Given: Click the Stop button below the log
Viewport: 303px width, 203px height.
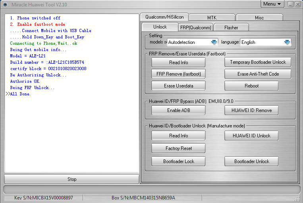Looking at the screenshot, I should coord(72,179).
